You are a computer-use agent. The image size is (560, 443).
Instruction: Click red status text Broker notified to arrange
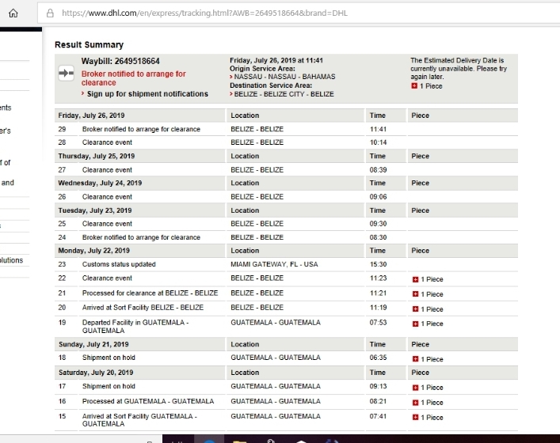134,78
